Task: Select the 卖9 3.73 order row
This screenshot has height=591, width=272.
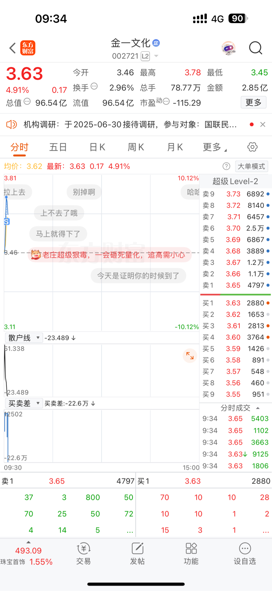Action: click(x=236, y=194)
